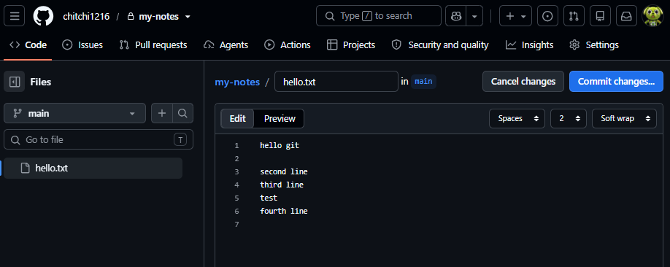
Task: Click line number 7 in the gutter
Action: click(236, 224)
